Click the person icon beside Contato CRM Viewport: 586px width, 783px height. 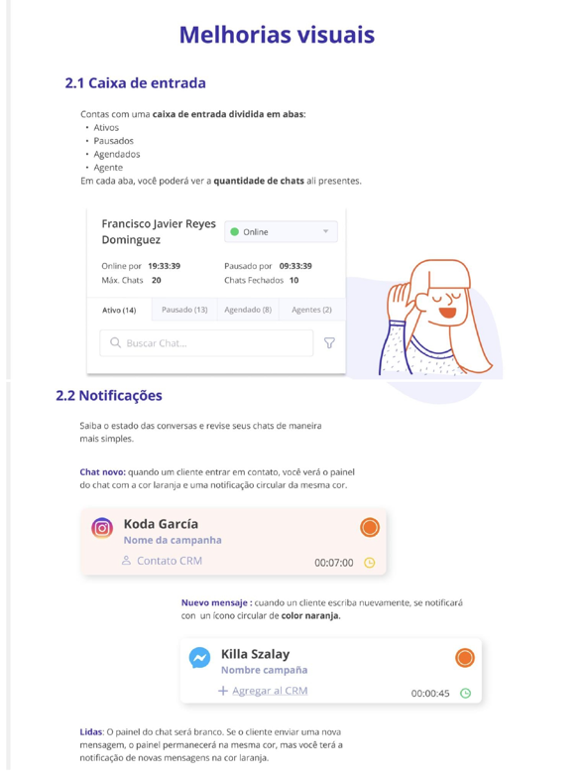pyautogui.click(x=126, y=561)
